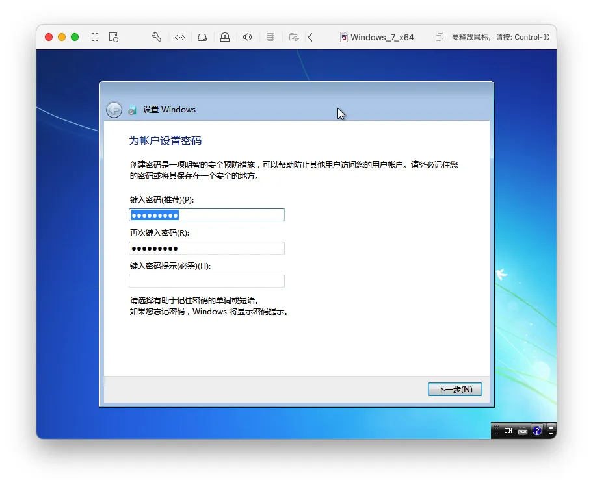Screen dimensions: 593x487
Task: Maximize VMware window green button
Action: pos(75,37)
